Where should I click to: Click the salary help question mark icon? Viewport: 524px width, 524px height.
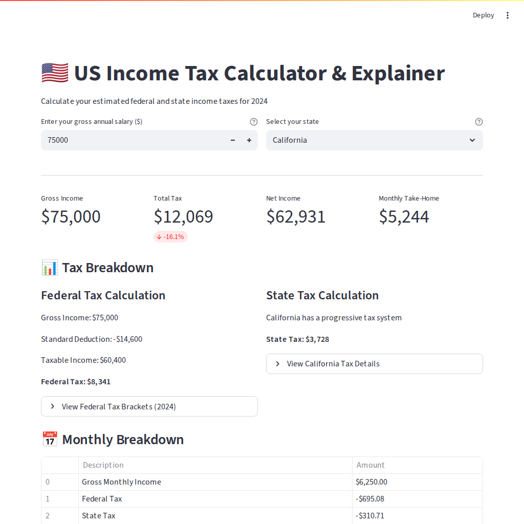coord(254,122)
